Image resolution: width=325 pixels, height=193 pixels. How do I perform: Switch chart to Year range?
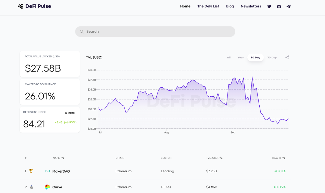pos(241,57)
